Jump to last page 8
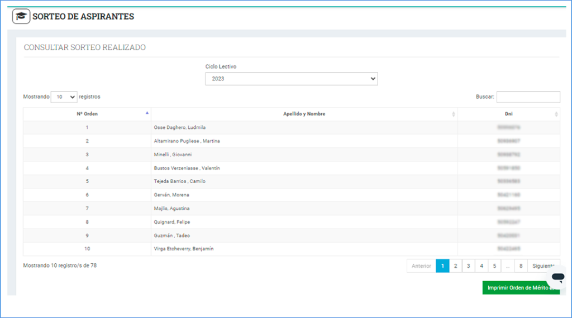This screenshot has width=572, height=318. tap(521, 266)
